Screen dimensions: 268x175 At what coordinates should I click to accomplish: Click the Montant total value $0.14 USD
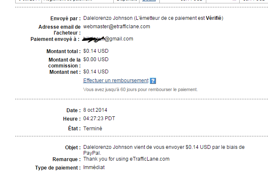click(x=96, y=51)
